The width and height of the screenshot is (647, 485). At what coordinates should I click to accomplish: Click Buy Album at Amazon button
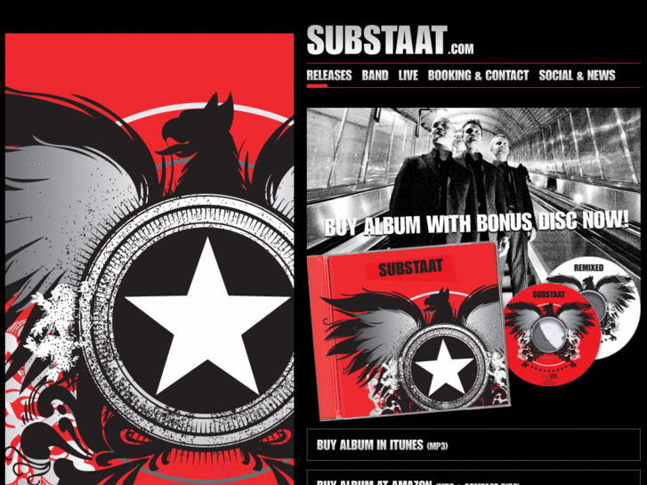pyautogui.click(x=473, y=478)
